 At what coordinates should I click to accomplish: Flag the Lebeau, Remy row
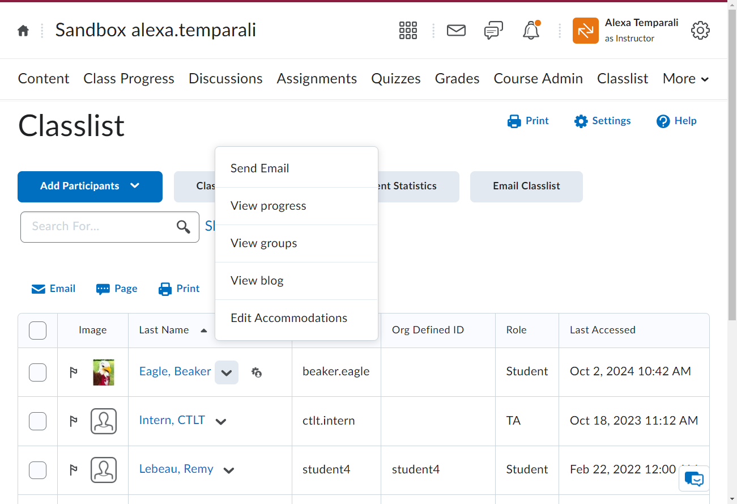coord(73,470)
